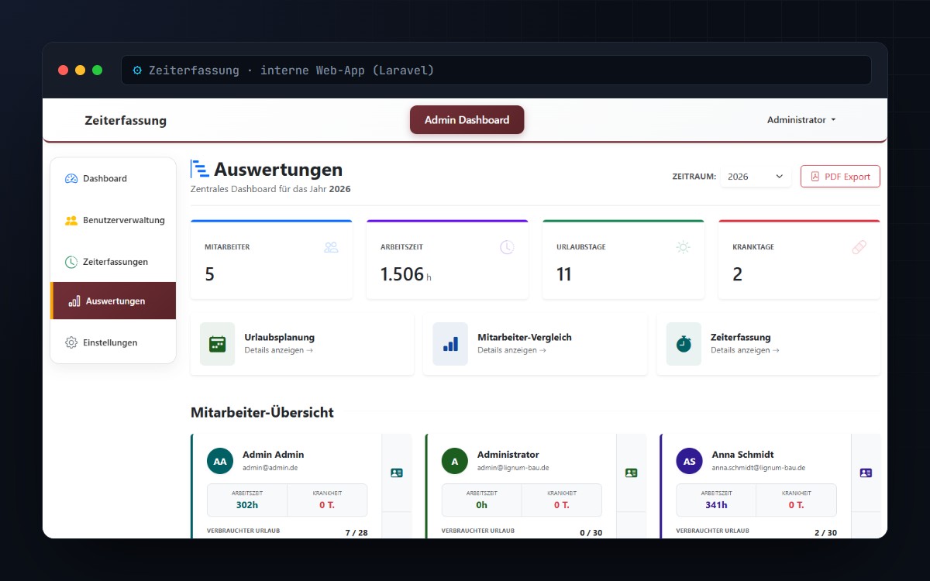Select Auswertungen in the sidebar
The image size is (930, 581).
pos(113,301)
